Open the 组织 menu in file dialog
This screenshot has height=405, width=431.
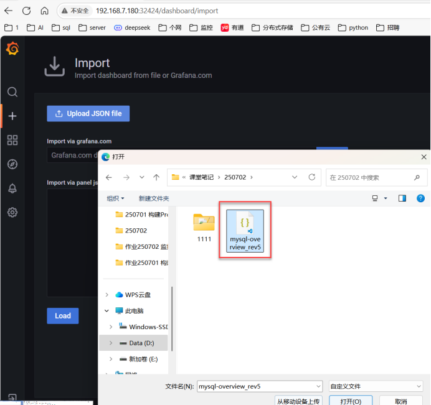[115, 198]
